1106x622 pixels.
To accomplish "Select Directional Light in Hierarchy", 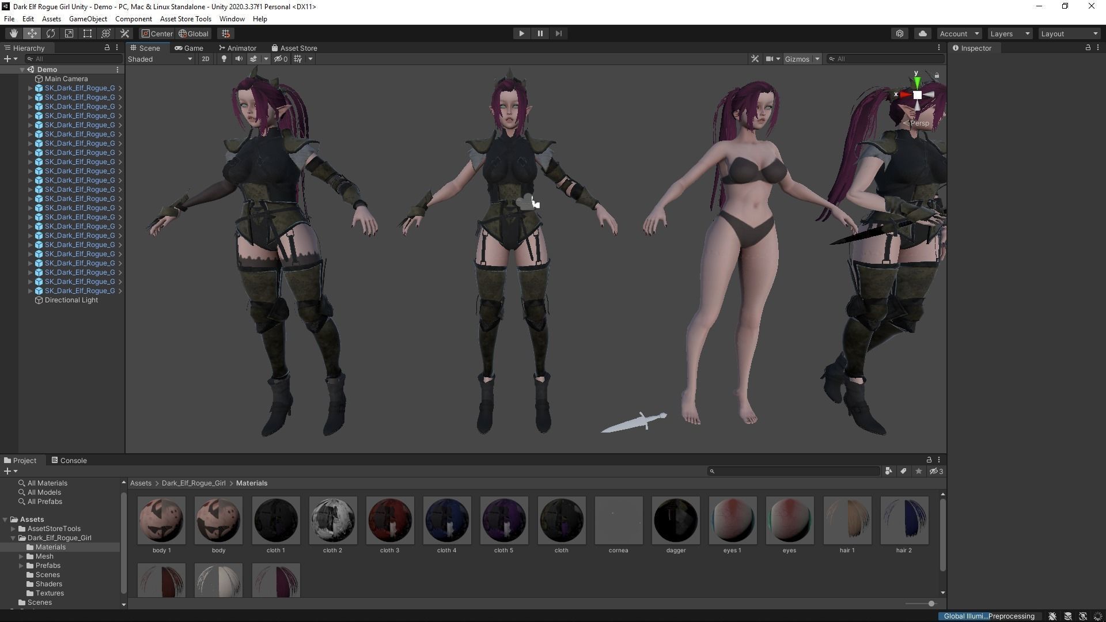I will tap(71, 300).
